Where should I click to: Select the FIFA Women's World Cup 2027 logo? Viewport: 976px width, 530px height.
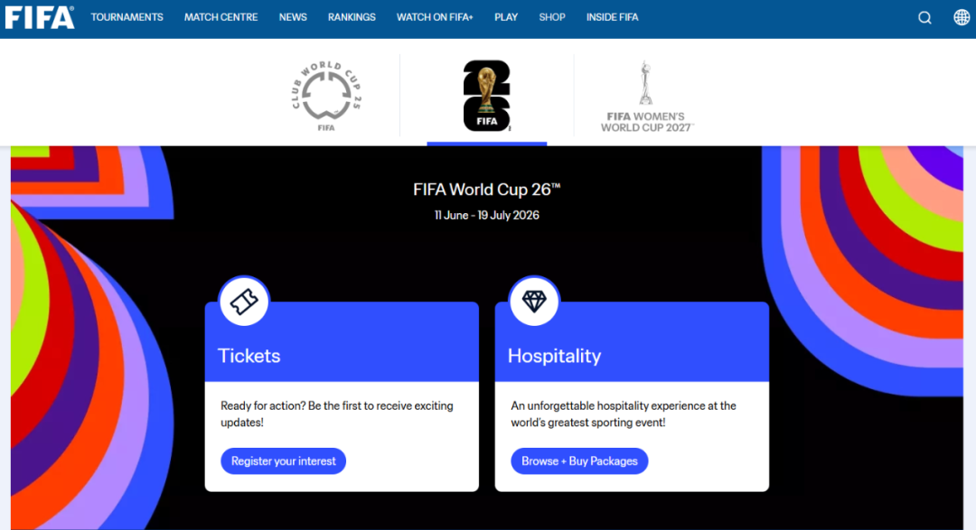click(x=646, y=97)
